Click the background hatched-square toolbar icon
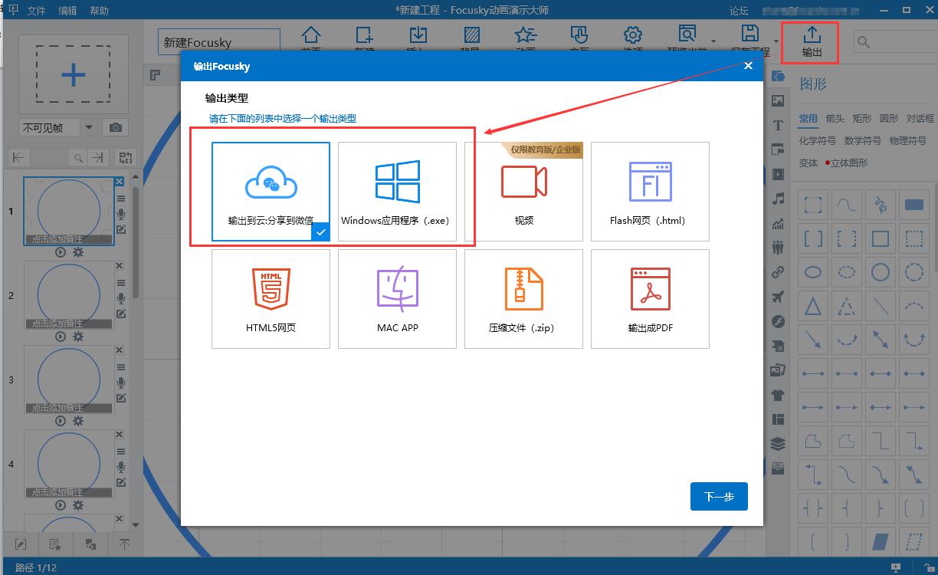 click(472, 34)
